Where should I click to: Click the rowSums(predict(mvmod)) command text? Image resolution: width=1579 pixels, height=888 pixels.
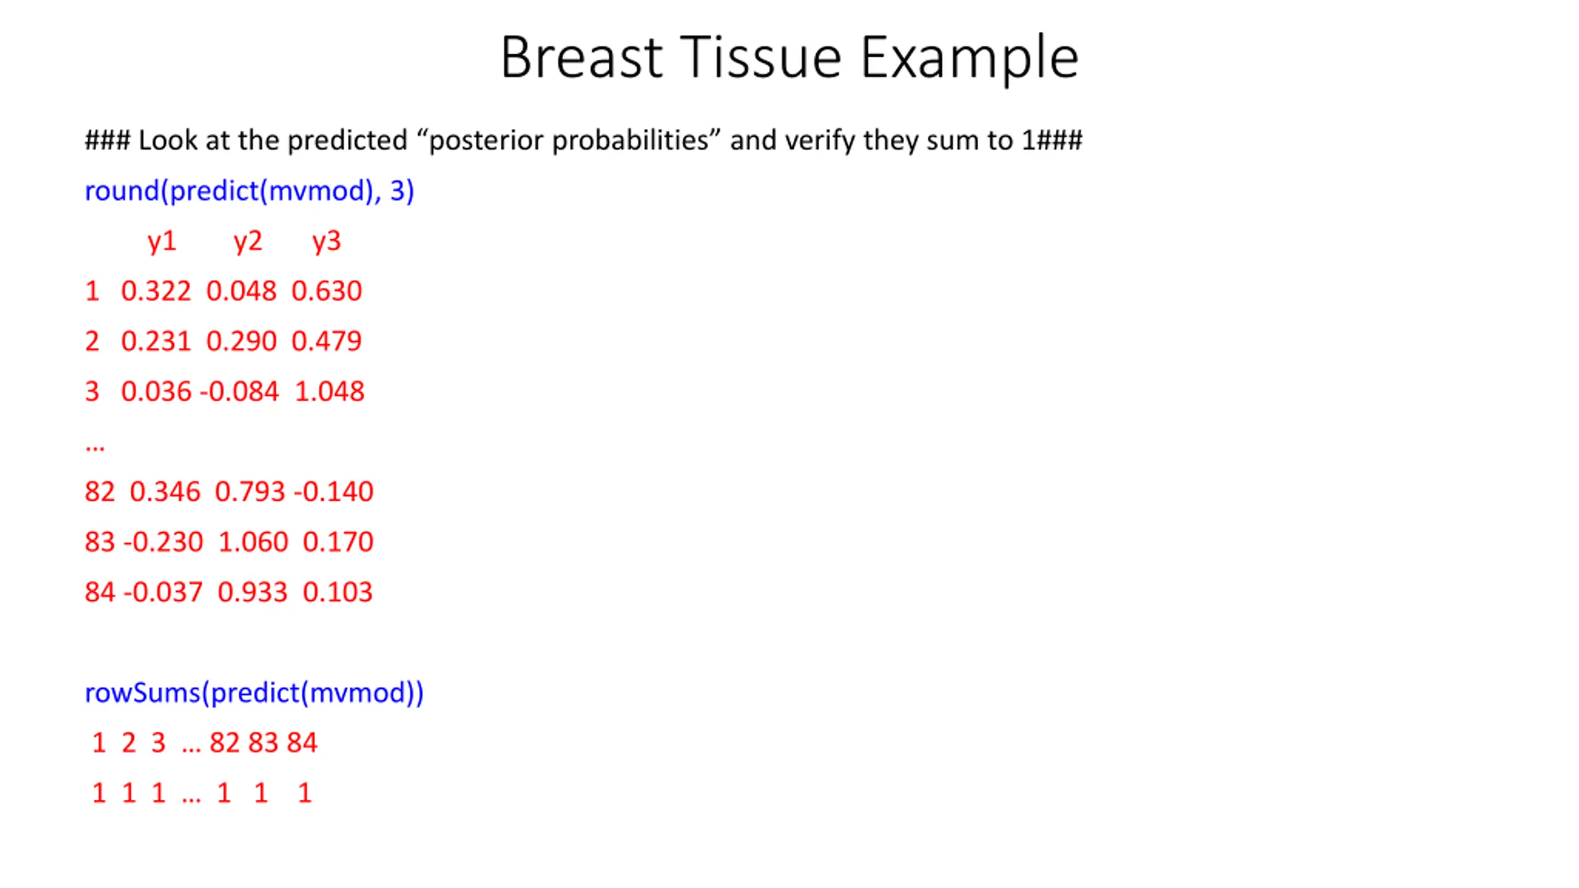coord(254,693)
